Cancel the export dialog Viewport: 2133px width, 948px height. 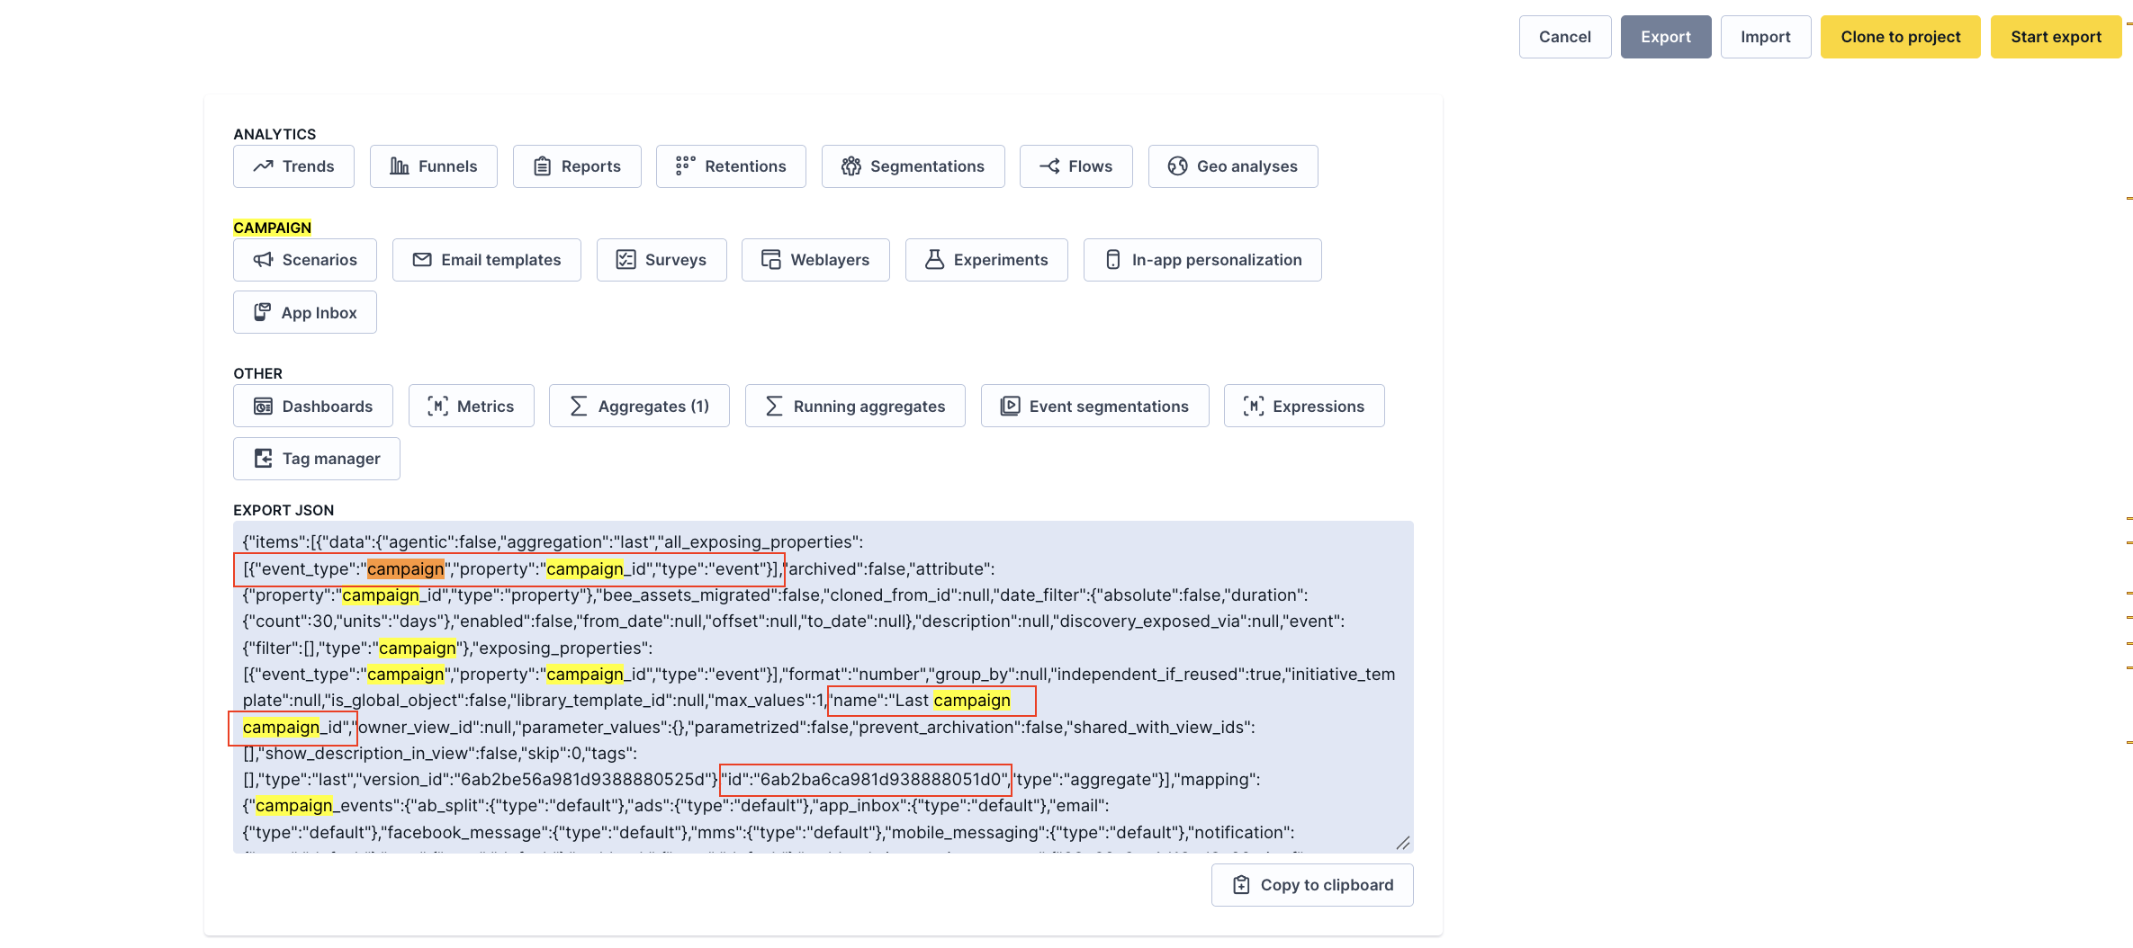pos(1565,37)
